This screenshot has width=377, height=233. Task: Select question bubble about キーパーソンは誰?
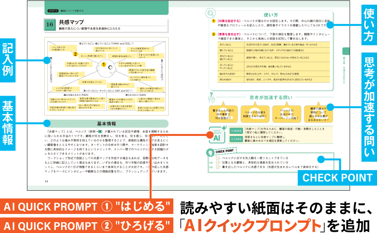point(286,114)
